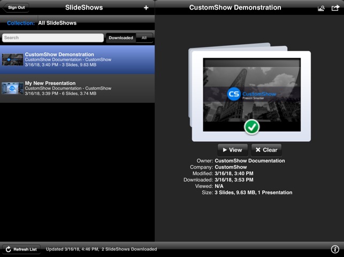Select 'SlideShows' panel title
Viewport: 344px width, 257px height.
click(84, 7)
